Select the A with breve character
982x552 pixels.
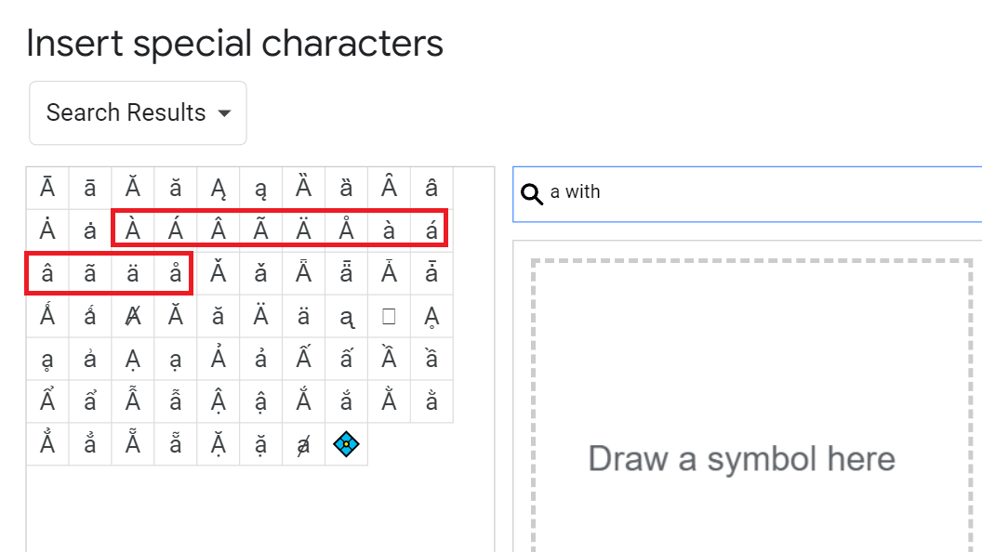(x=132, y=186)
